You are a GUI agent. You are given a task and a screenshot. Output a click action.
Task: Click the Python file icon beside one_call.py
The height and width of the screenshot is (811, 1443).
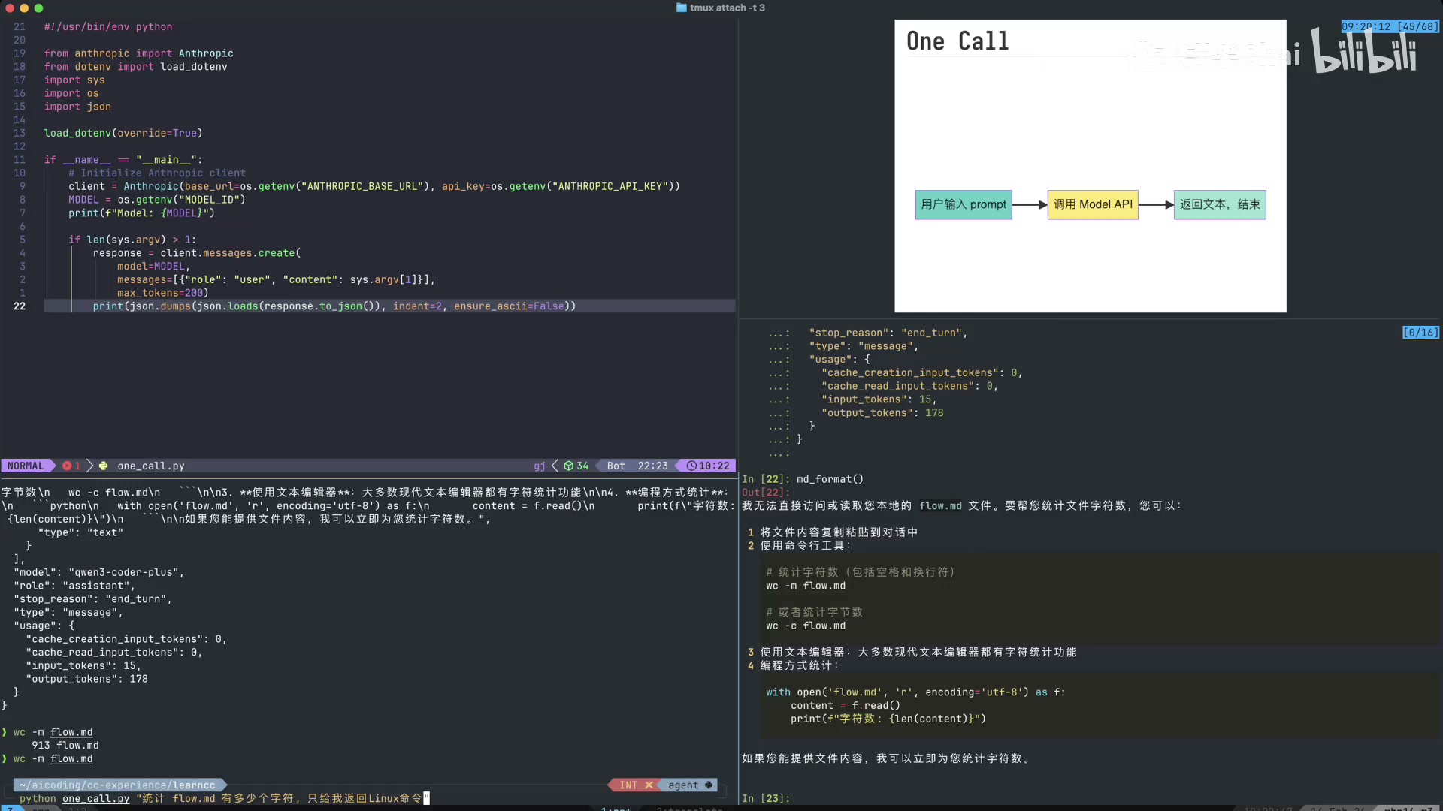pos(104,466)
